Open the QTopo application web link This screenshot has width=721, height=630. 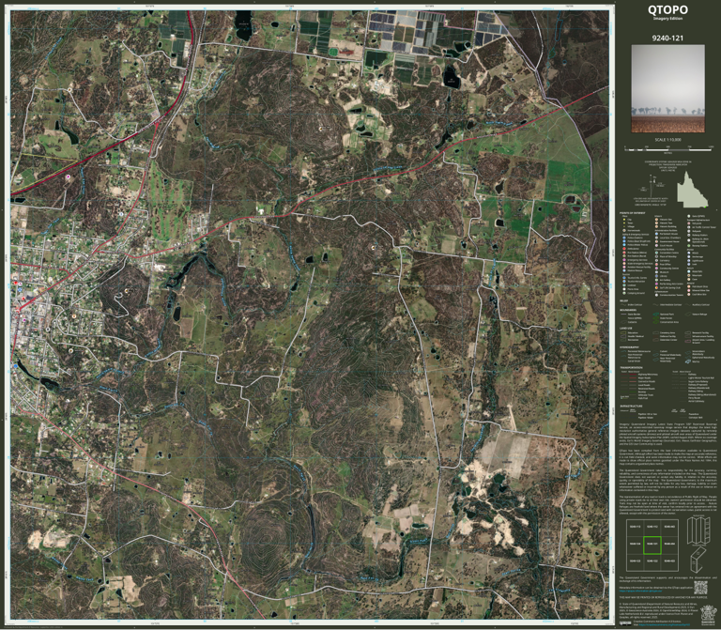coord(640,591)
